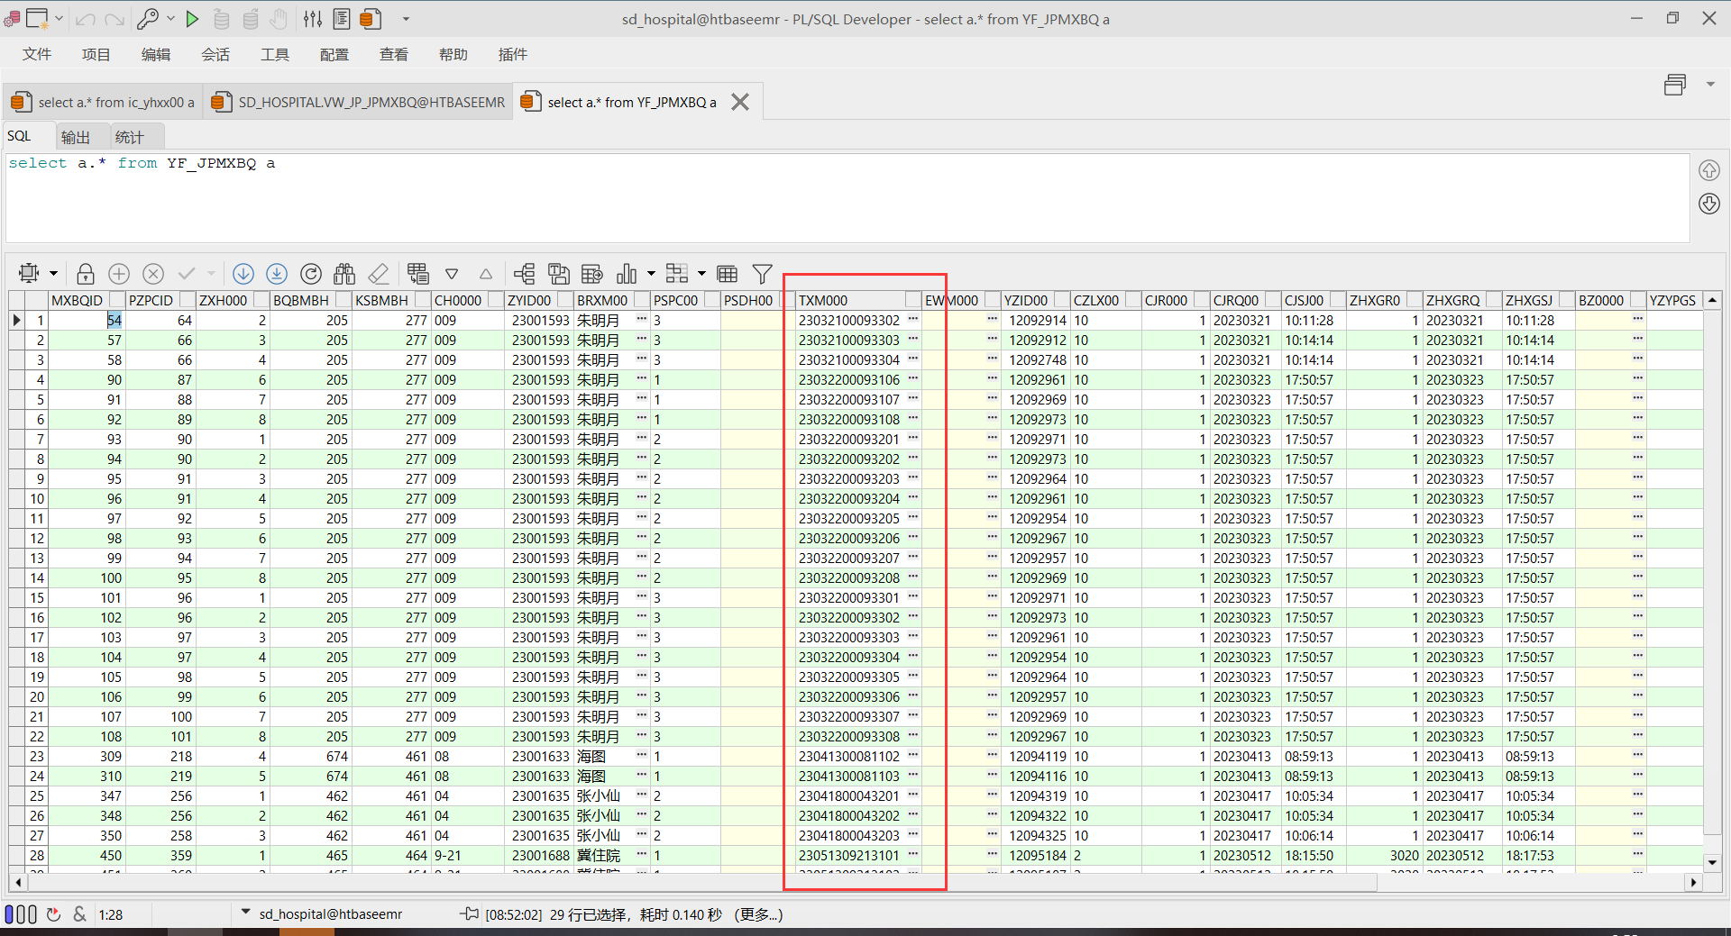The image size is (1731, 936).
Task: Open the 工具 menu
Action: (275, 55)
